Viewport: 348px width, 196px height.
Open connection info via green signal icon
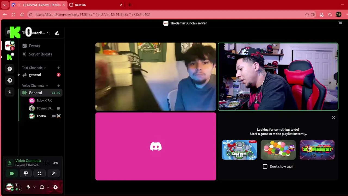tap(10, 163)
